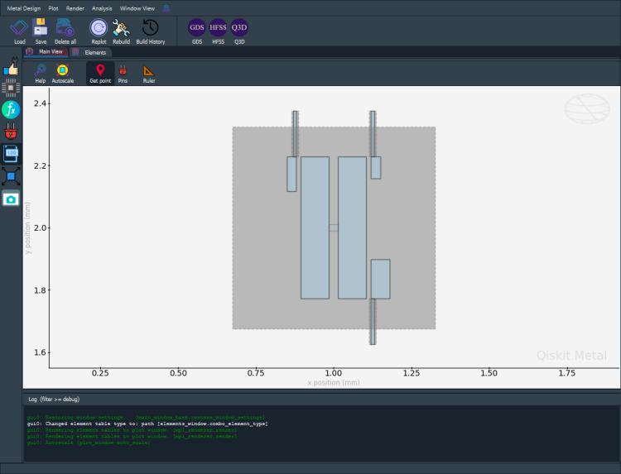
Task: Take a screenshot with camera icon
Action: 11,199
